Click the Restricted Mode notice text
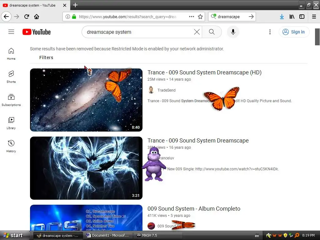320x240 pixels. click(127, 49)
